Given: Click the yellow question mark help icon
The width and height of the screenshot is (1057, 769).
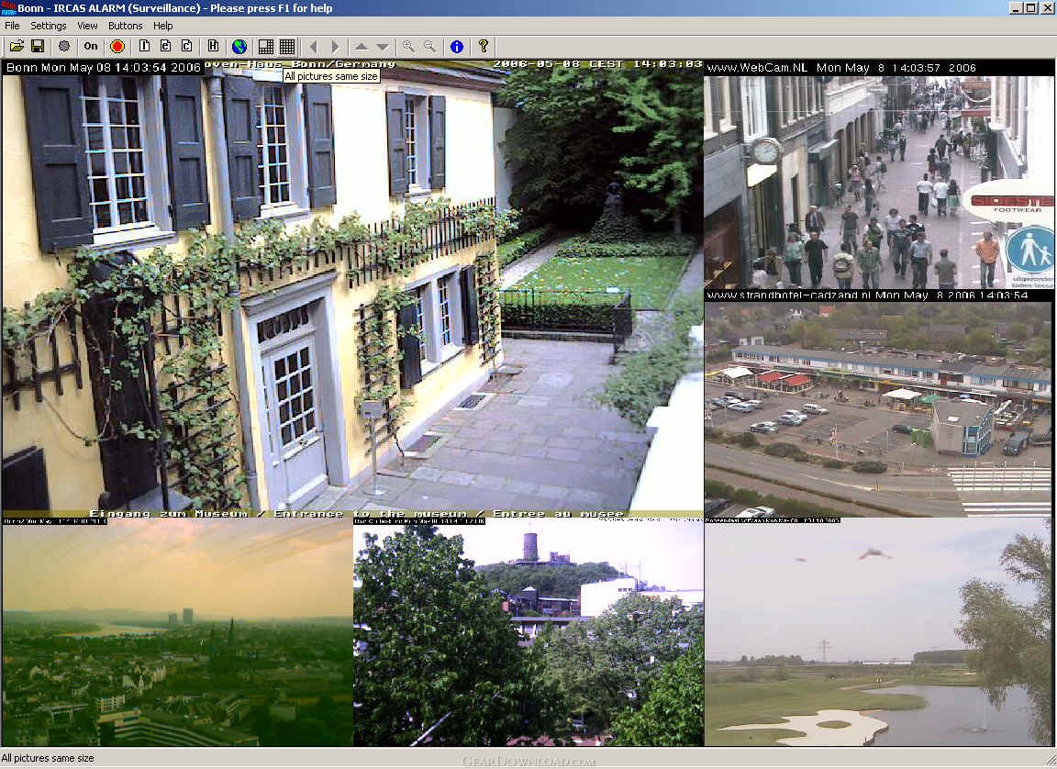Looking at the screenshot, I should tap(484, 46).
